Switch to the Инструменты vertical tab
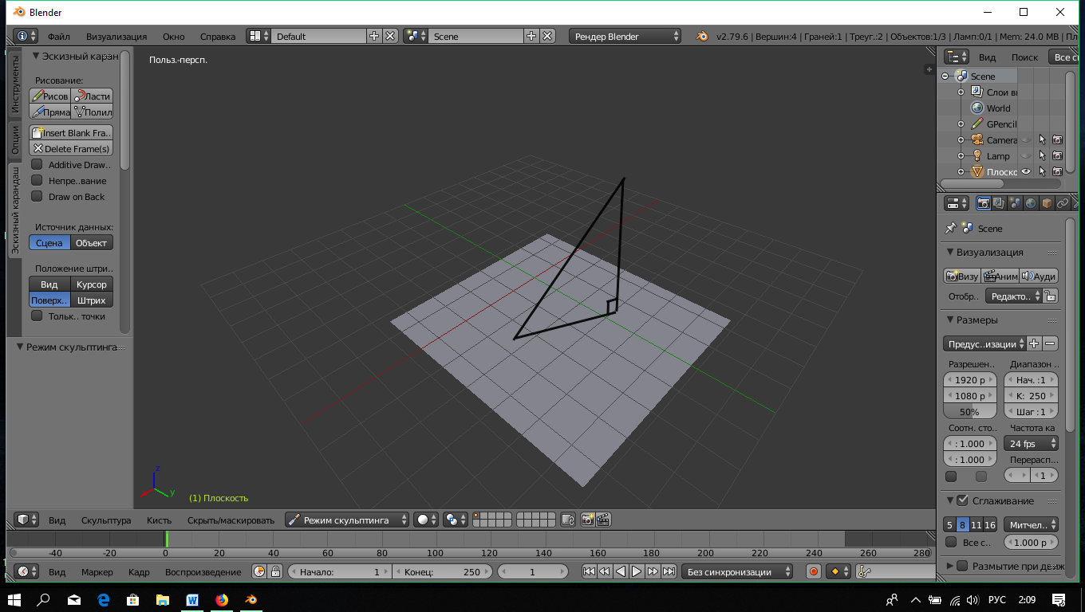 (15, 84)
